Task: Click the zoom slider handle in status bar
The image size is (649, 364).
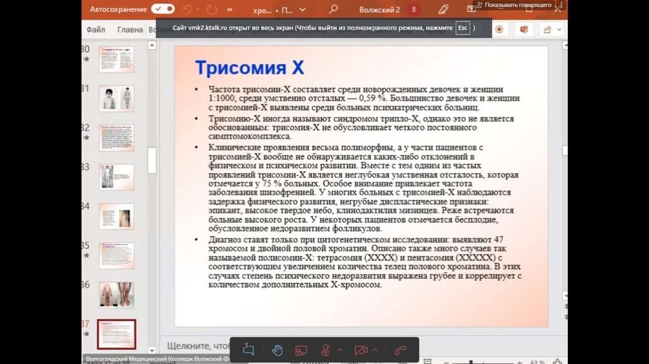Action: point(471,362)
